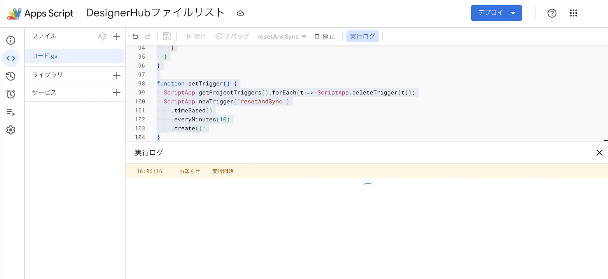Click the redo arrow in toolbar
Screen dimensions: 608x279
click(148, 36)
